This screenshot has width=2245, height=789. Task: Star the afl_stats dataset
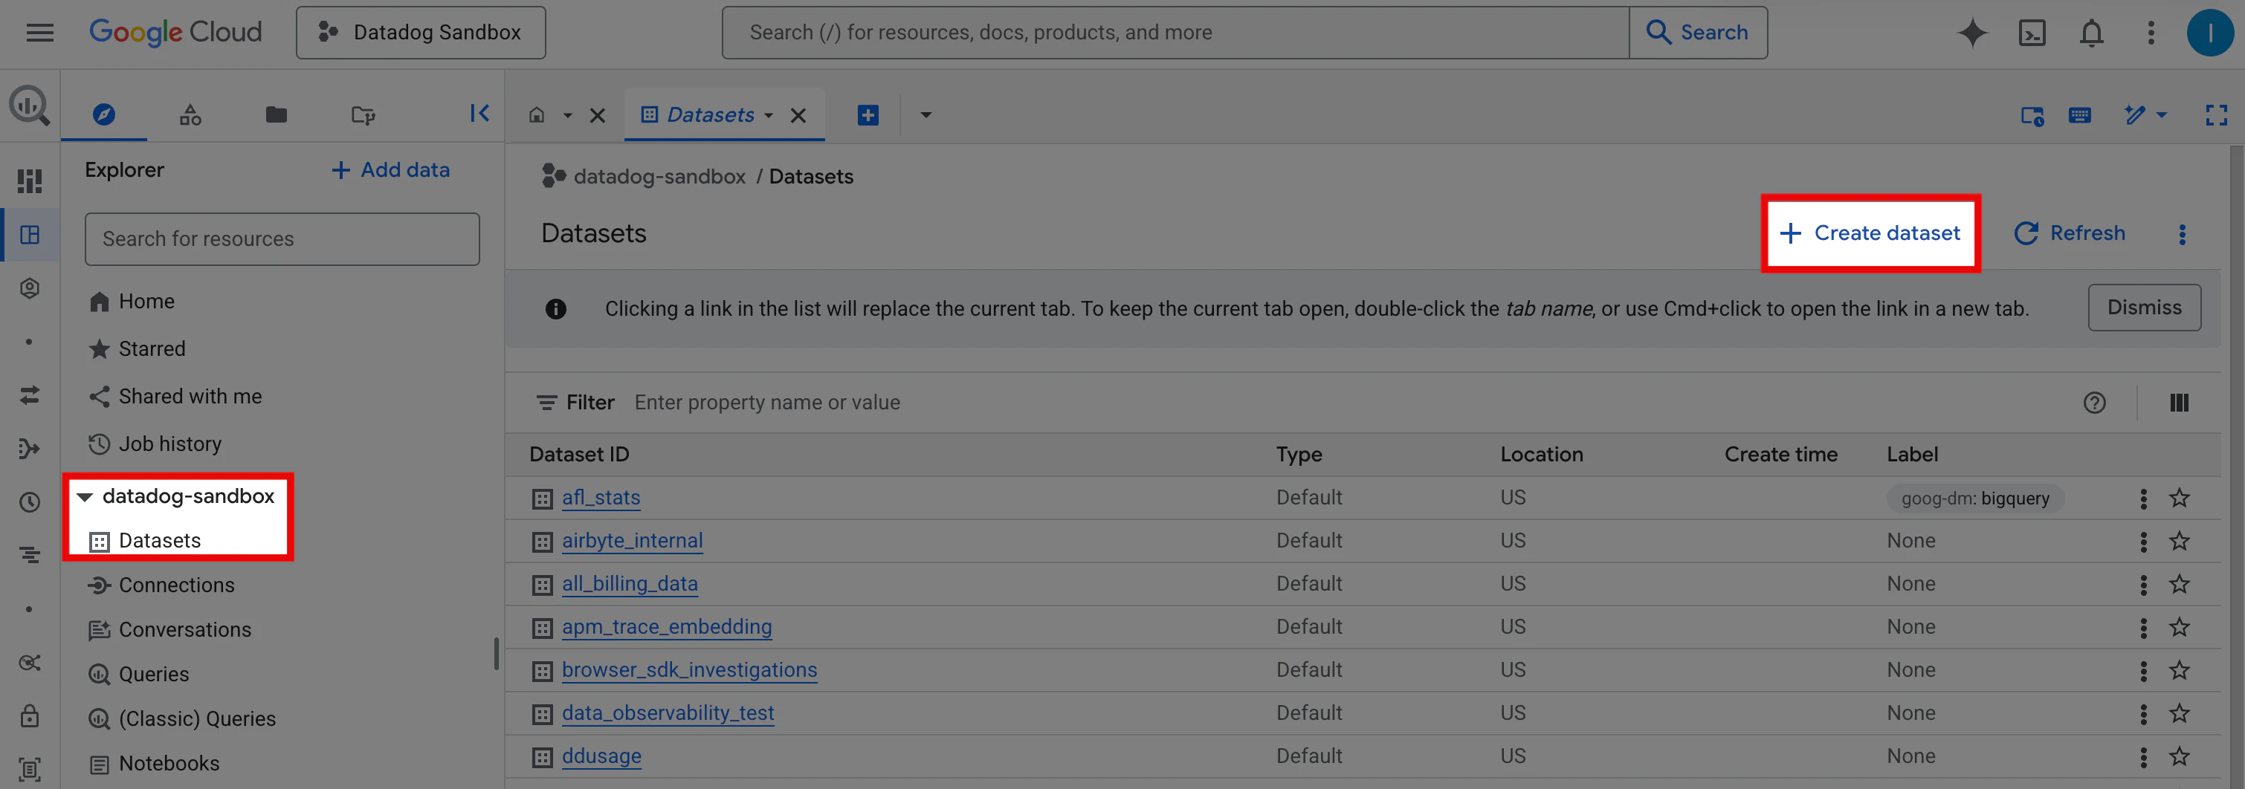2179,498
